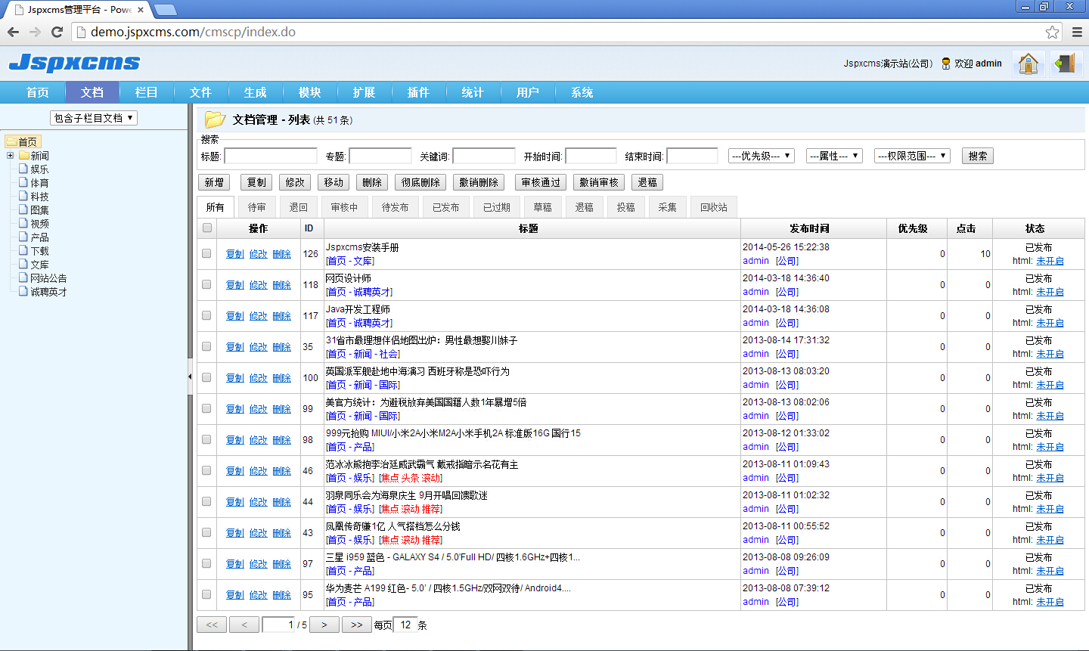Select the 产品 document icon in sidebar tree
This screenshot has height=651, width=1089.
point(23,237)
